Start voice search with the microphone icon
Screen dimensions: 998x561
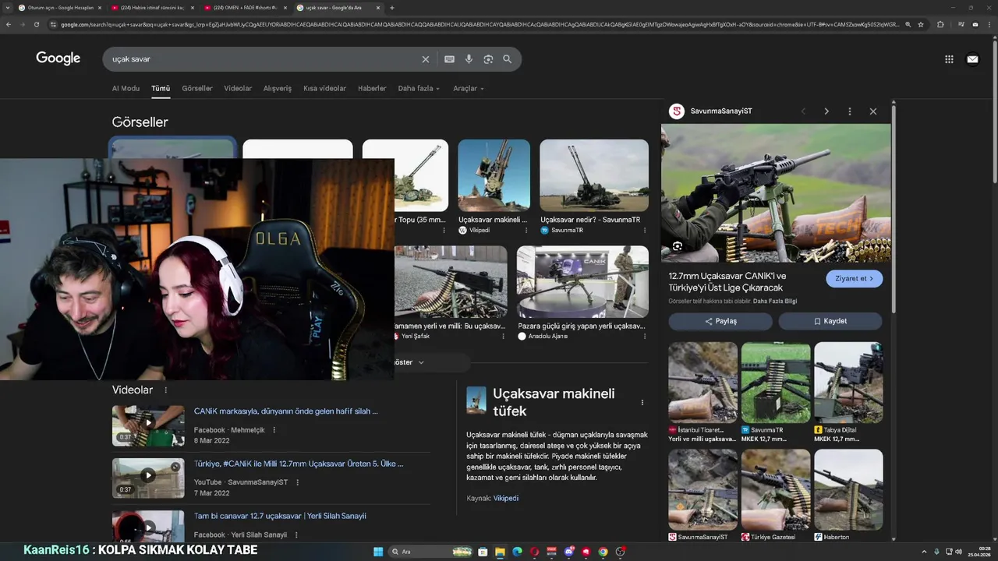point(469,59)
